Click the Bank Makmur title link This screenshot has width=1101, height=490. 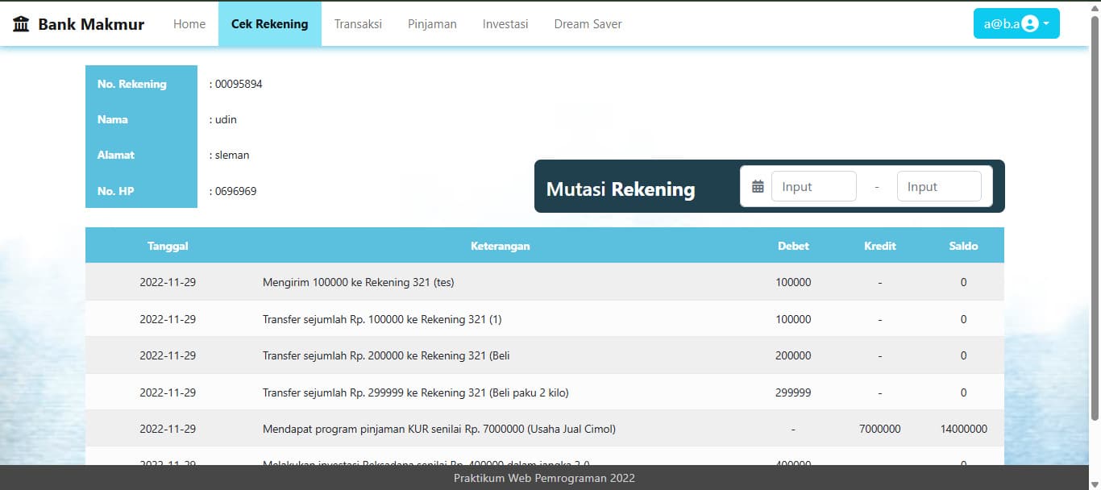pyautogui.click(x=89, y=23)
